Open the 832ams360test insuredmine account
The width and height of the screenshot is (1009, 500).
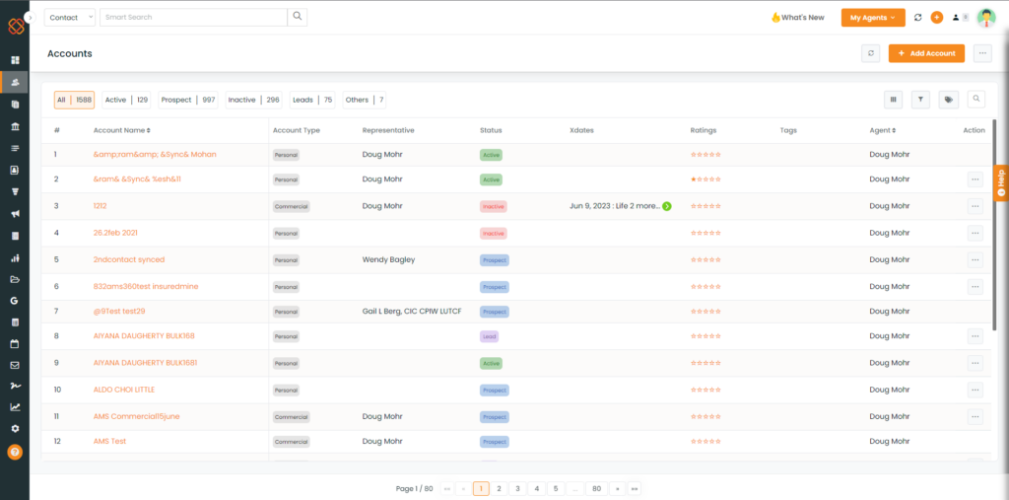point(146,286)
